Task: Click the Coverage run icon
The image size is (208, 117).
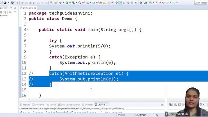Action: tap(73, 3)
